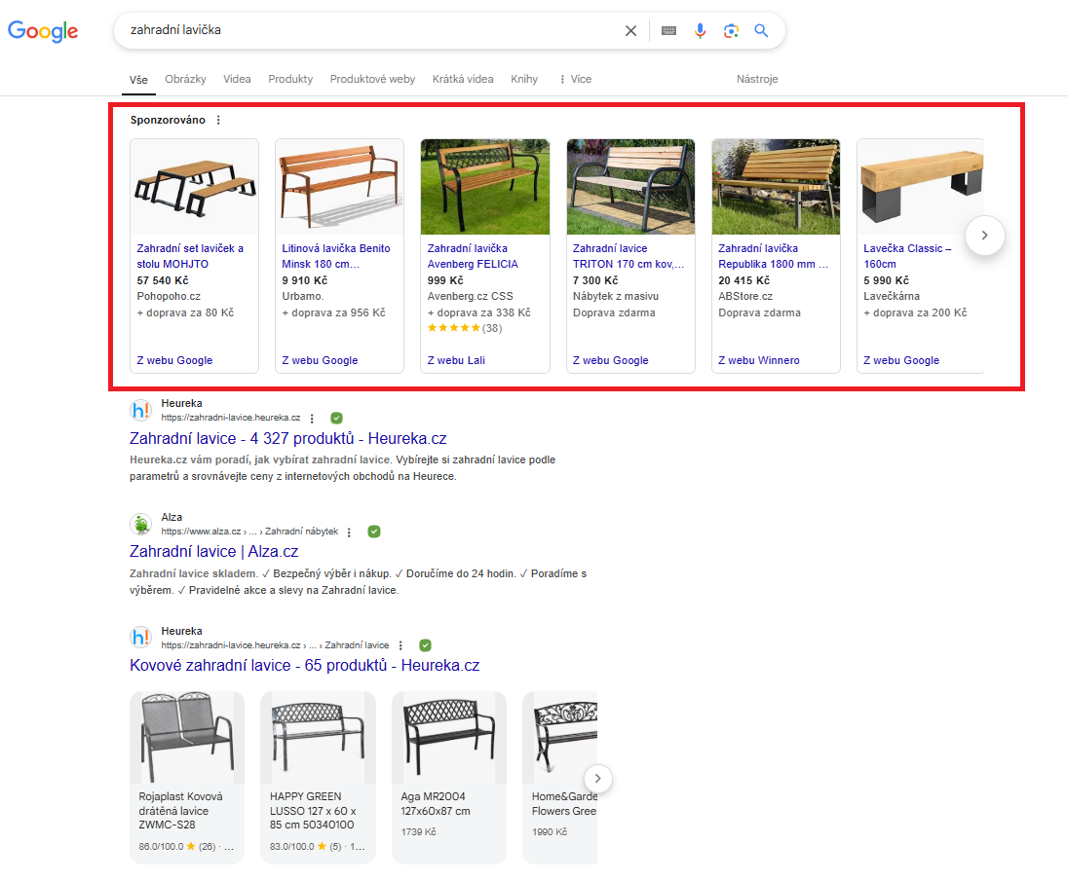Image resolution: width=1067 pixels, height=881 pixels.
Task: Click Alza favicon icon
Action: point(141,524)
